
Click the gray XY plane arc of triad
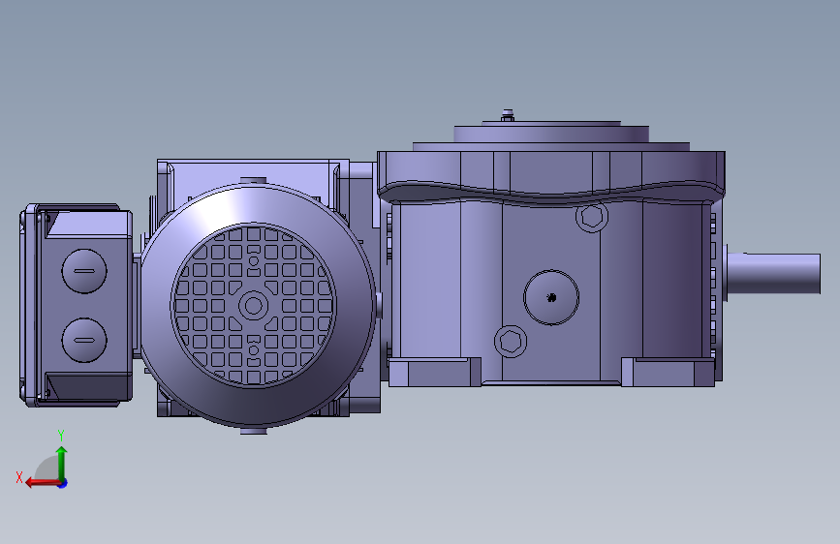(47, 468)
